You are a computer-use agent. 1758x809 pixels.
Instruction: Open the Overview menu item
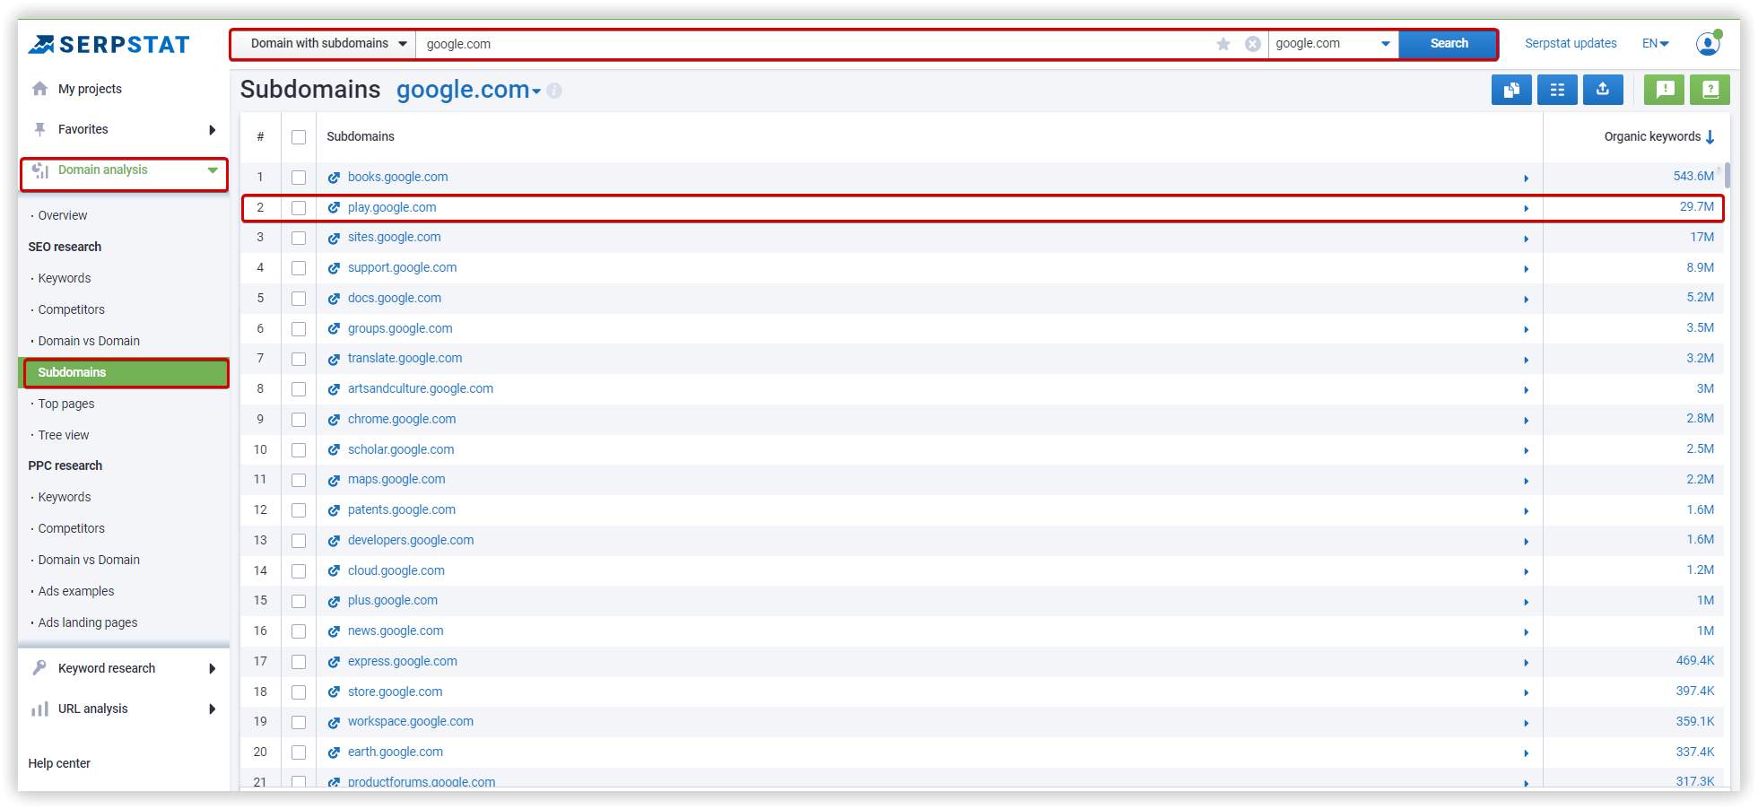(x=63, y=215)
